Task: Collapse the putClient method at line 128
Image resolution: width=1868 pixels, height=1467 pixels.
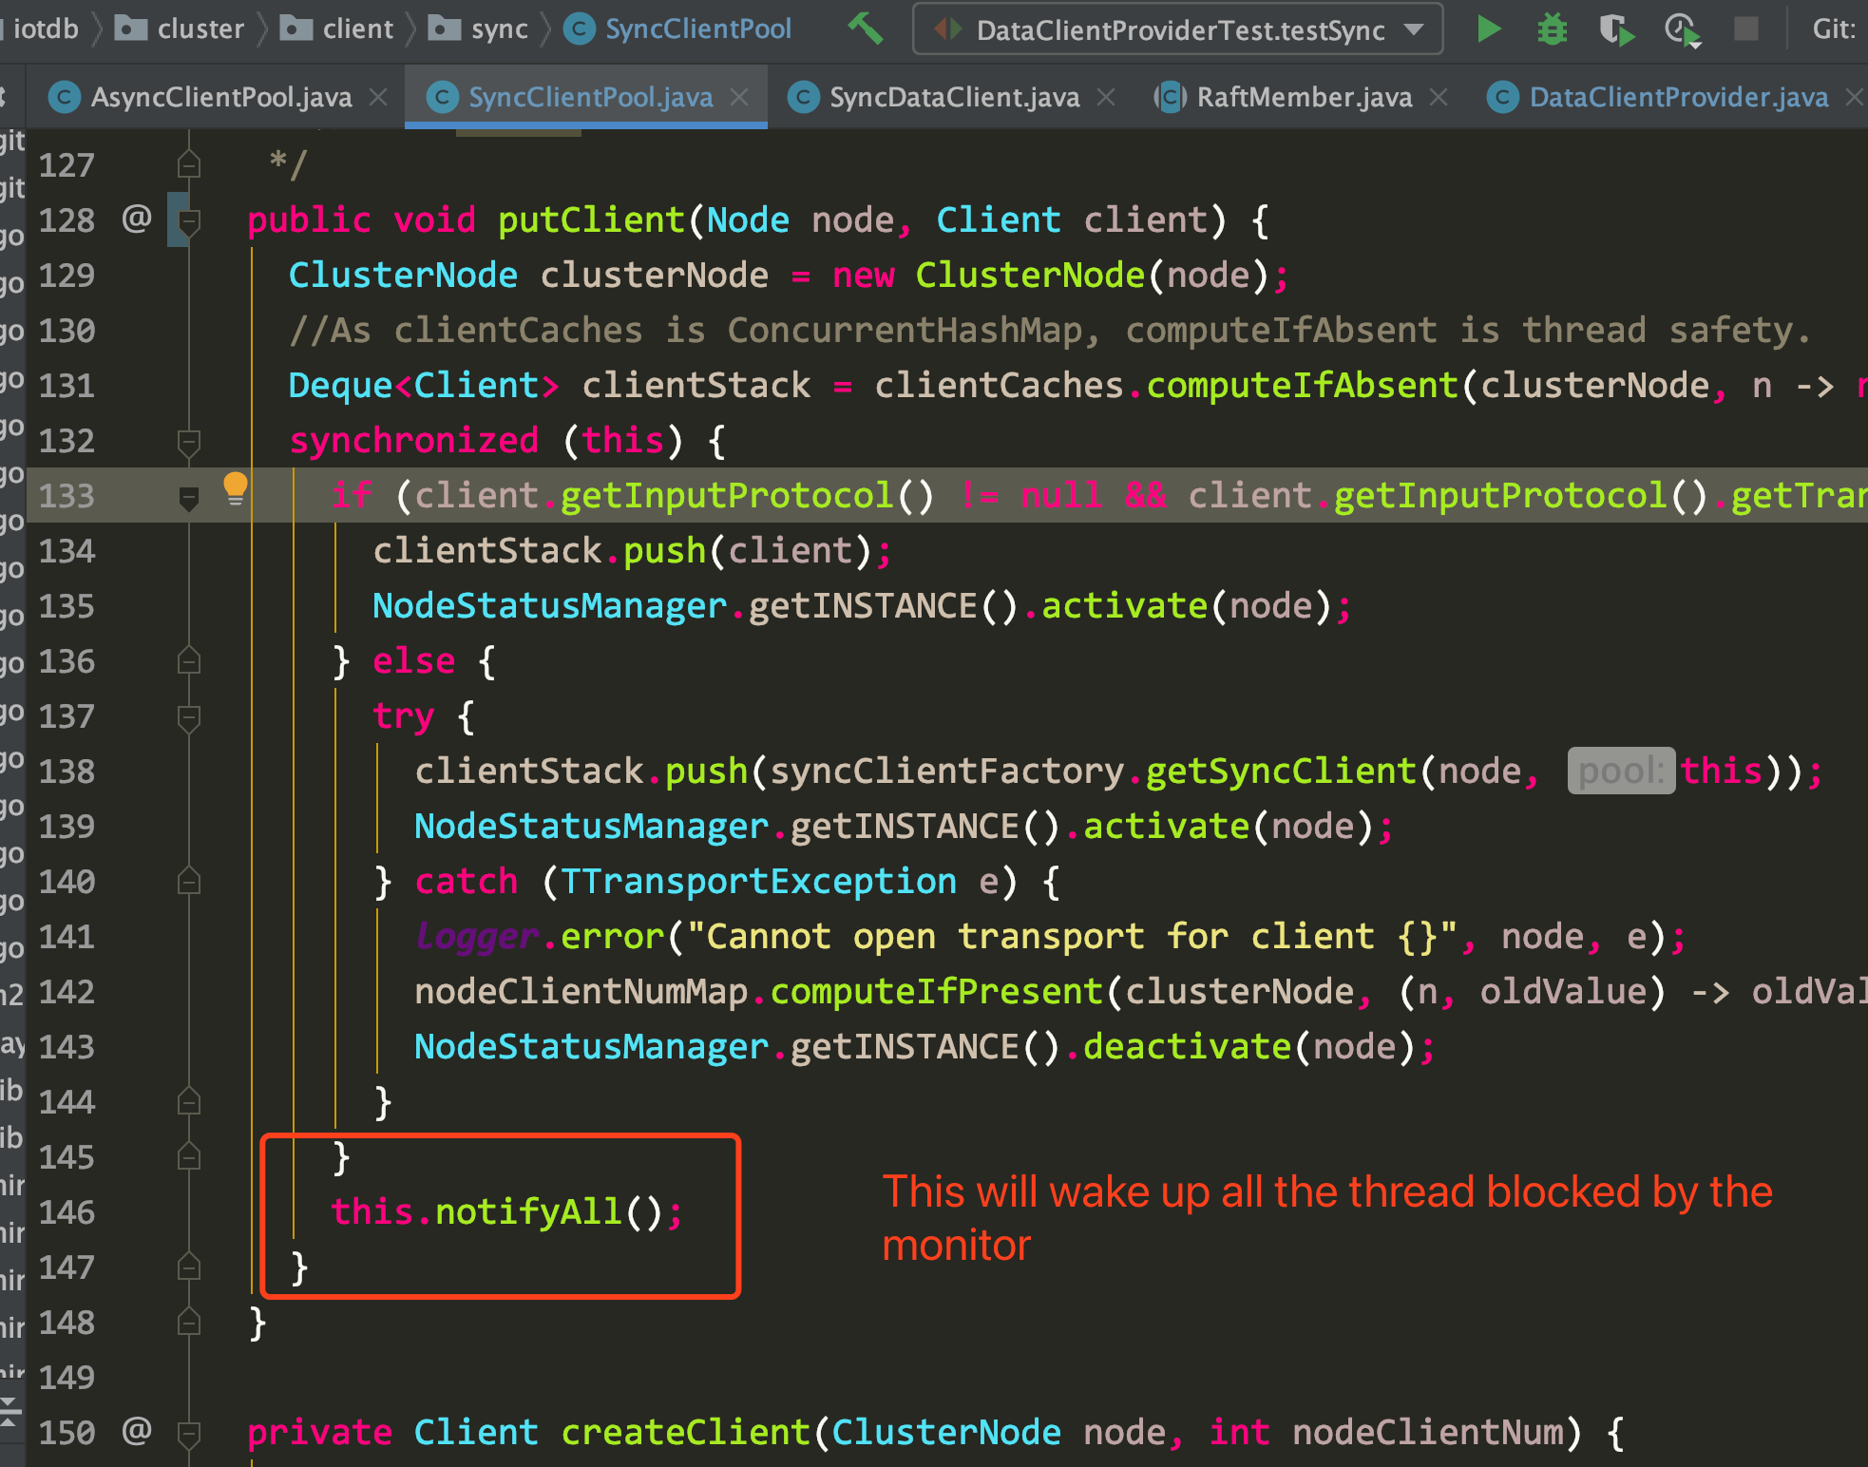Action: 189,221
